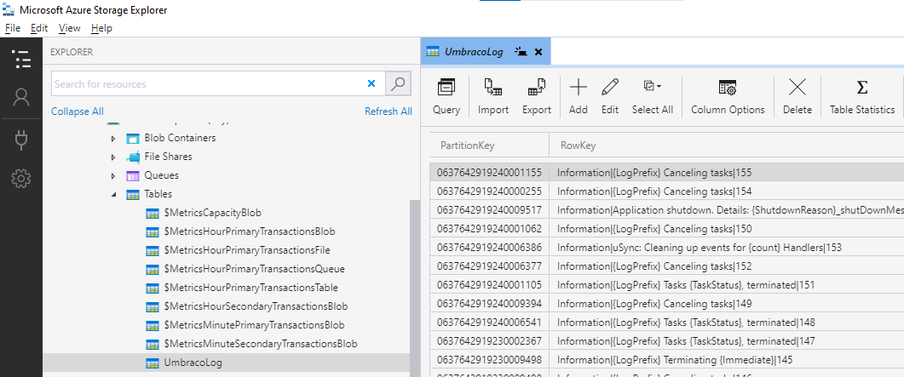Open the Help menu
904x377 pixels.
pos(101,27)
